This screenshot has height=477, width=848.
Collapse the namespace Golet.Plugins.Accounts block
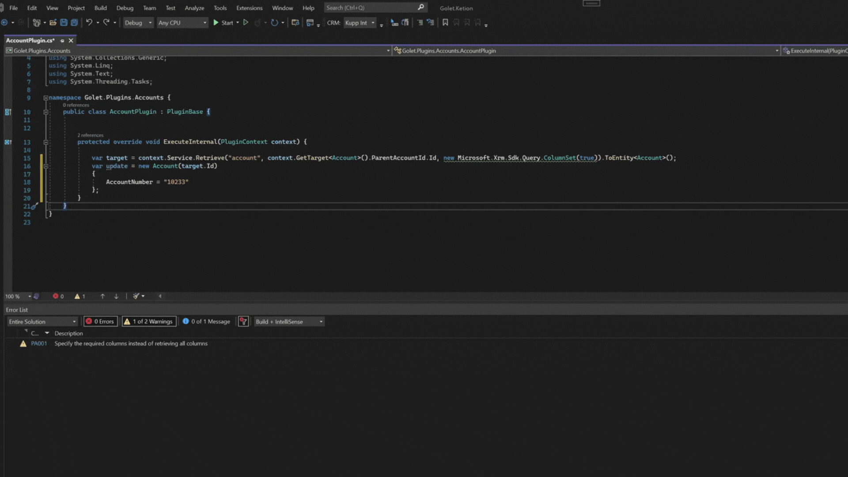[x=45, y=98]
